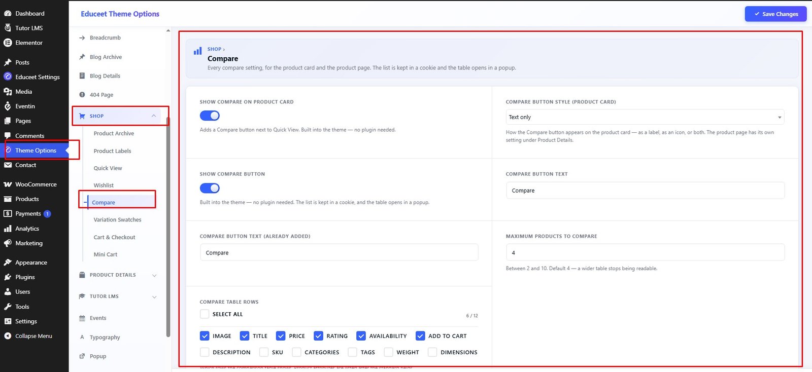Screen dimensions: 812x372
Task: Click the Payments notification badge
Action: click(47, 214)
